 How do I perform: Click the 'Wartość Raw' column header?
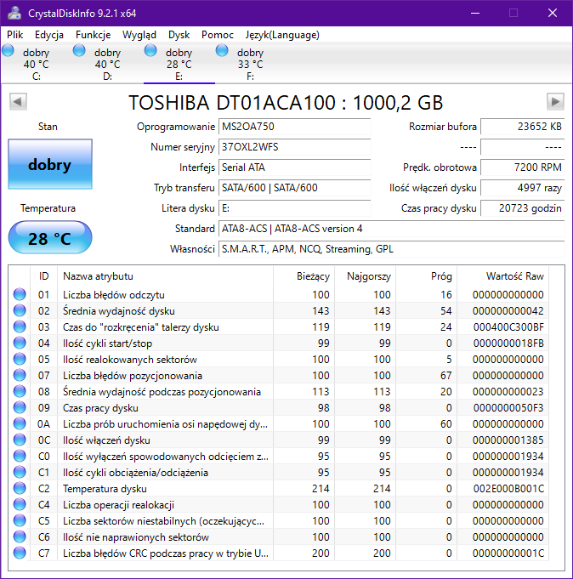coord(514,276)
